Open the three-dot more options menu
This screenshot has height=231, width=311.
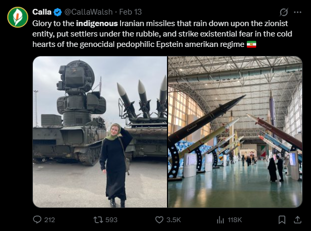click(297, 12)
